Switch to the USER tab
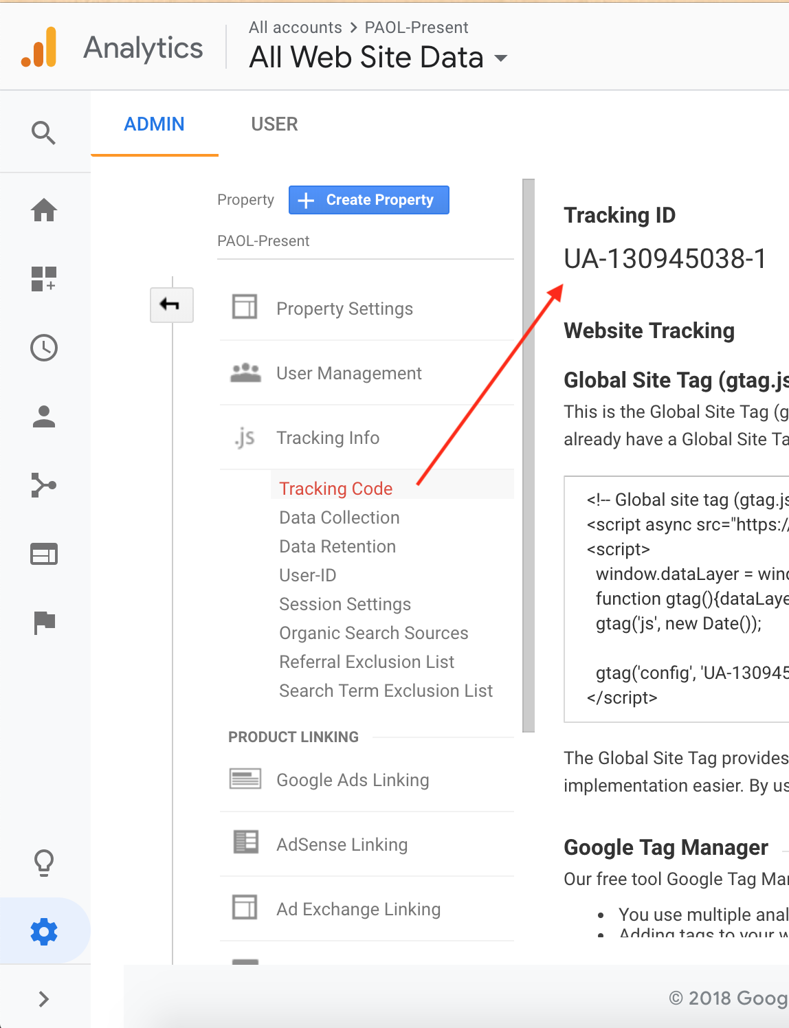Viewport: 789px width, 1028px height. pyautogui.click(x=274, y=124)
